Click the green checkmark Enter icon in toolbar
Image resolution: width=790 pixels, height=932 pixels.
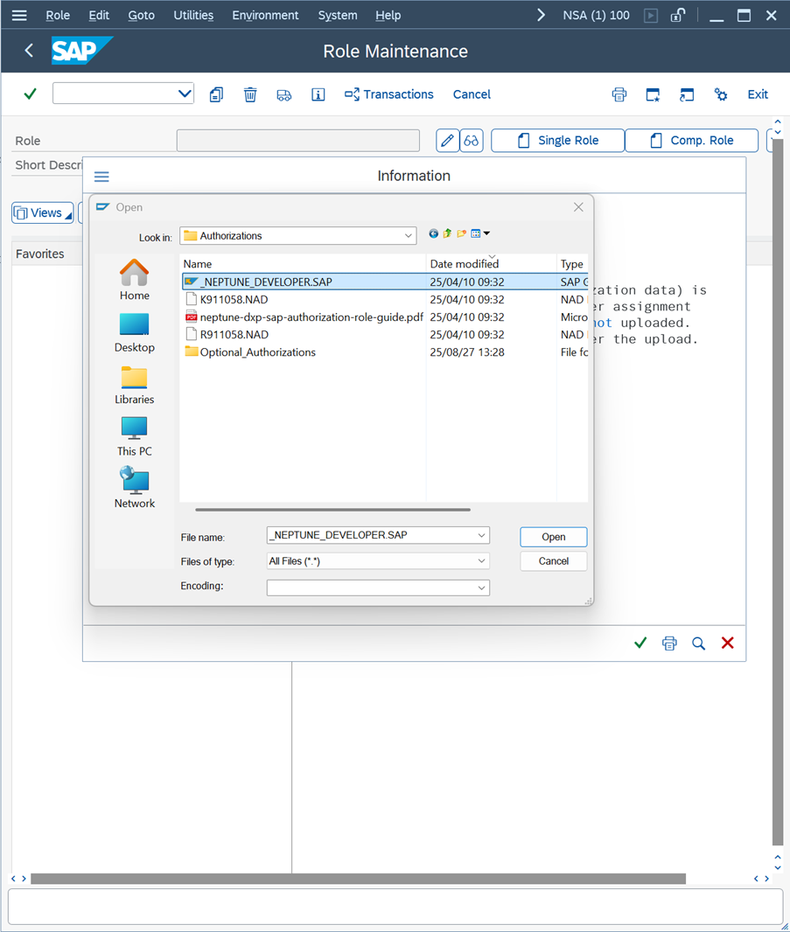(x=30, y=94)
